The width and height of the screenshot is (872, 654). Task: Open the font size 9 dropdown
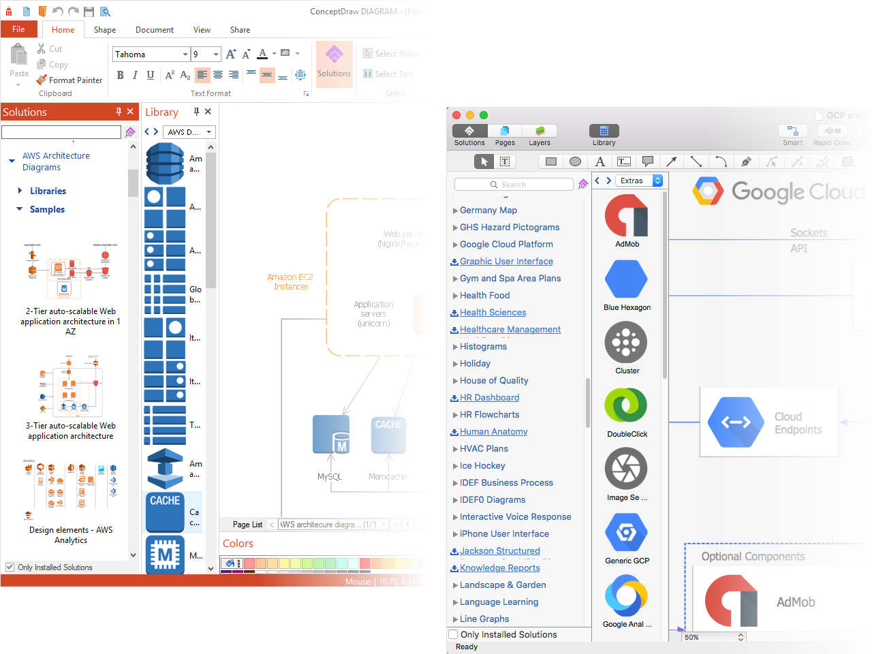(216, 54)
